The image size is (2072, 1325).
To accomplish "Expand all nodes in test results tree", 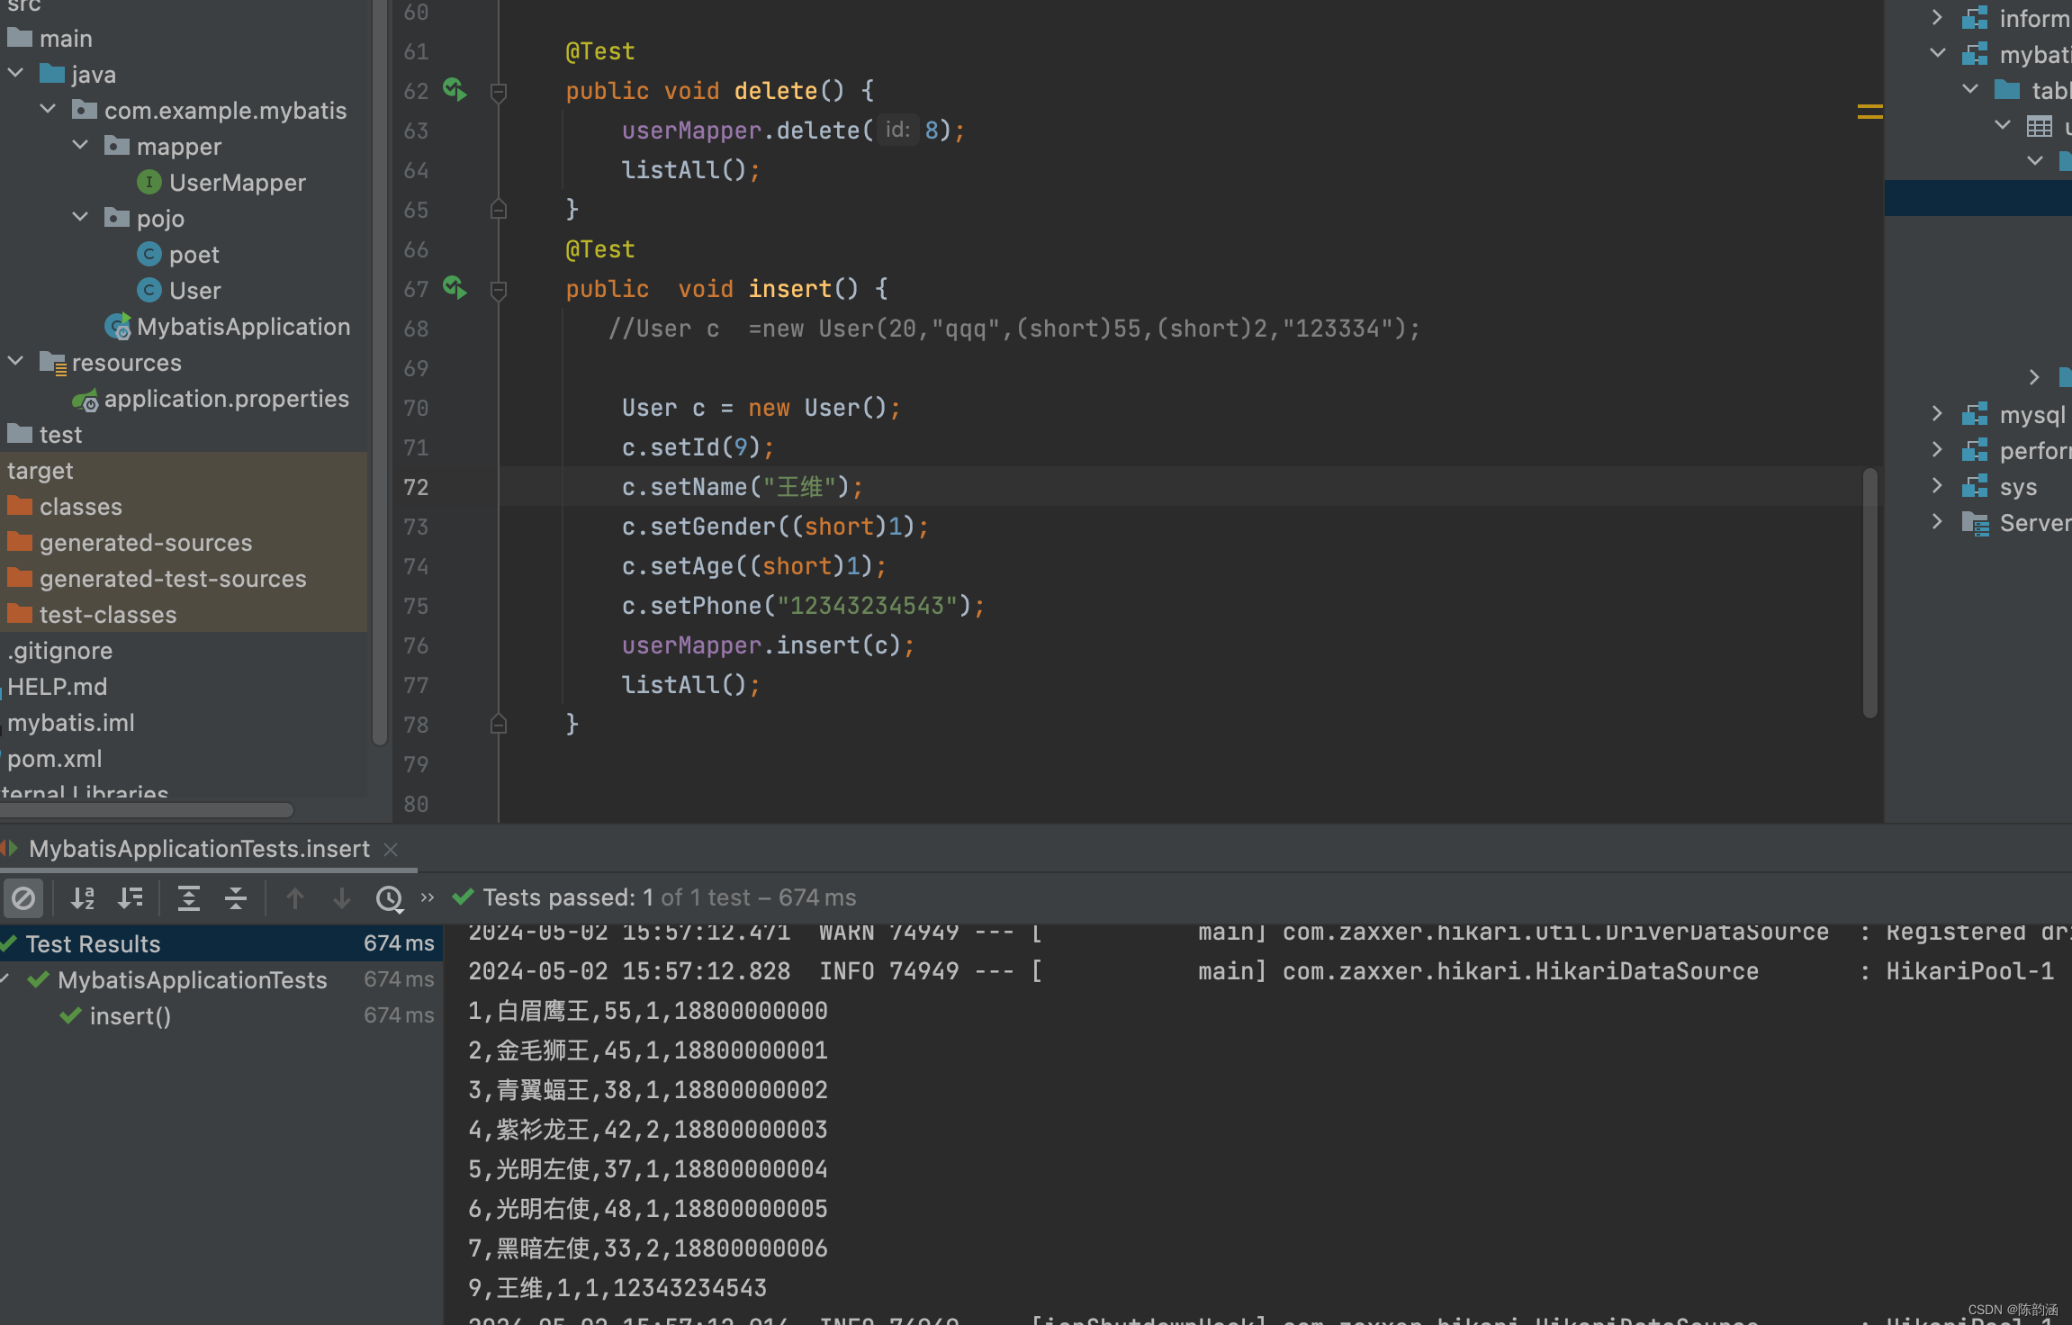I will (190, 897).
